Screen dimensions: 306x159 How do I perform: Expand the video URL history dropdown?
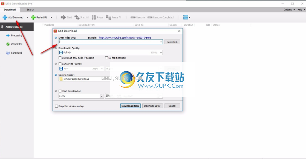pos(161,42)
